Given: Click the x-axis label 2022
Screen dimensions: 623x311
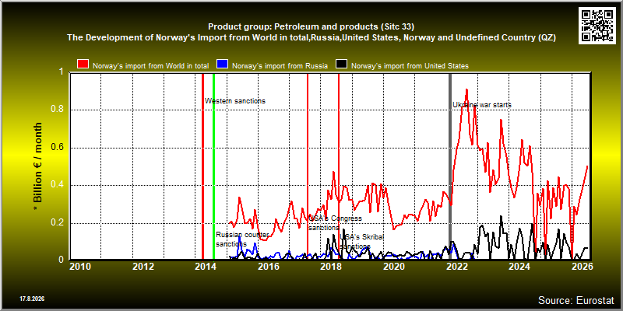Looking at the screenshot, I should click(x=457, y=266).
